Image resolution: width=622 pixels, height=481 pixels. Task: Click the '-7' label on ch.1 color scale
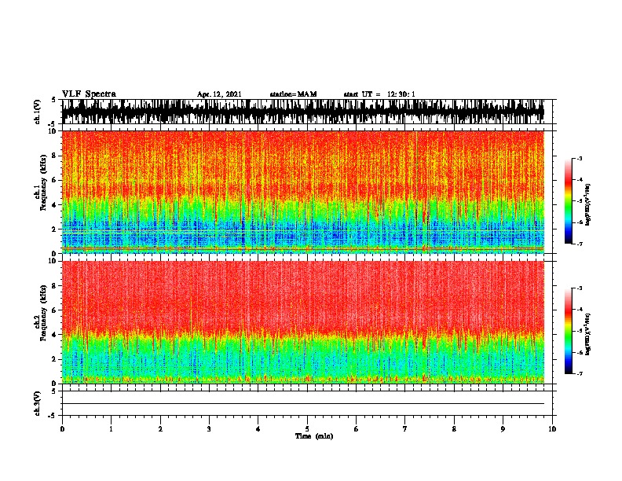click(x=579, y=244)
